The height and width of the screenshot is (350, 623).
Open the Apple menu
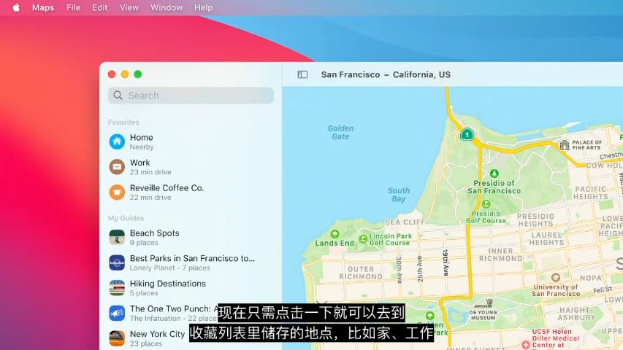tap(15, 7)
